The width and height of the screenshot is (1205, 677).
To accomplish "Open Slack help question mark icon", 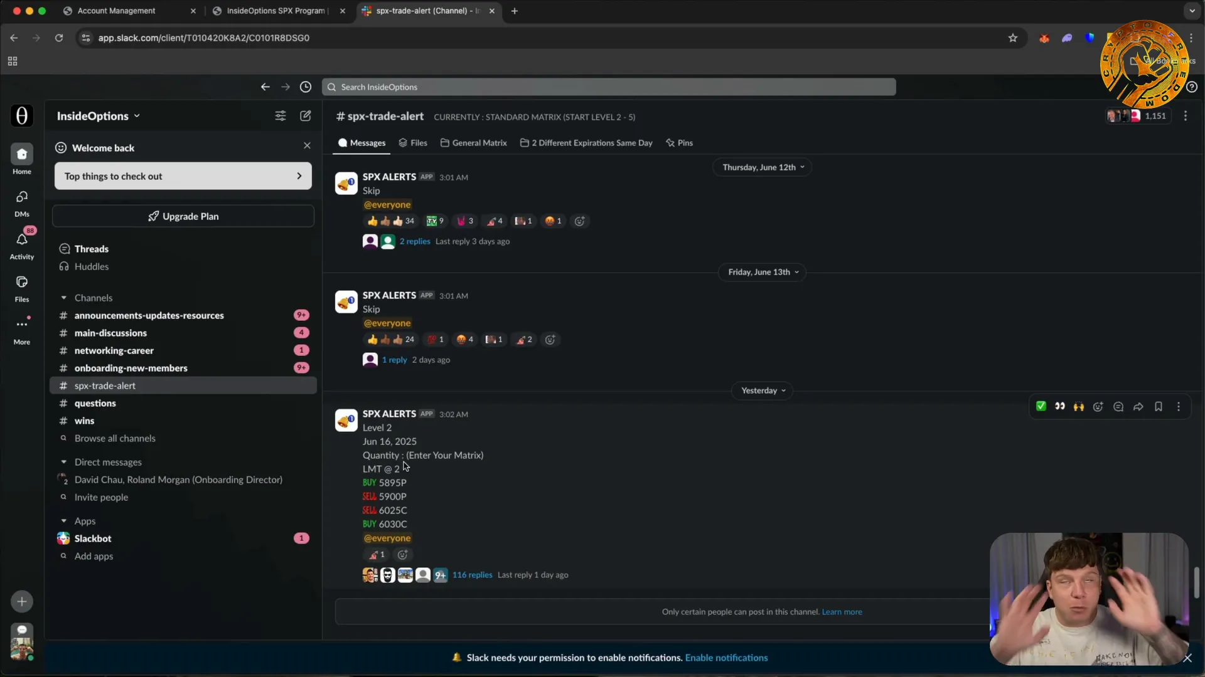I will 1192,87.
